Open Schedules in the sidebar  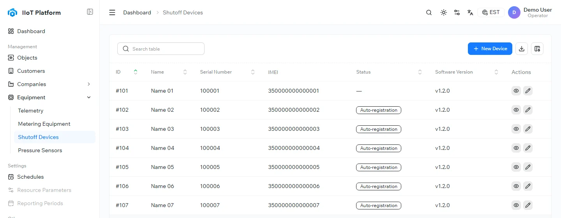[x=50, y=177]
